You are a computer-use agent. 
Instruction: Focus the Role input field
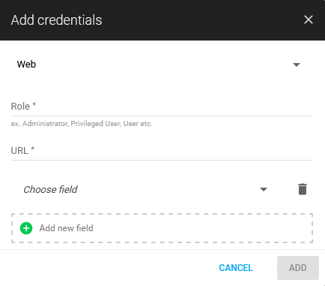point(162,107)
